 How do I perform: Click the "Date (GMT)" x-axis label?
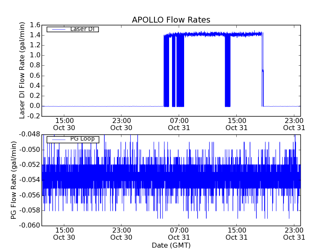click(x=171, y=245)
